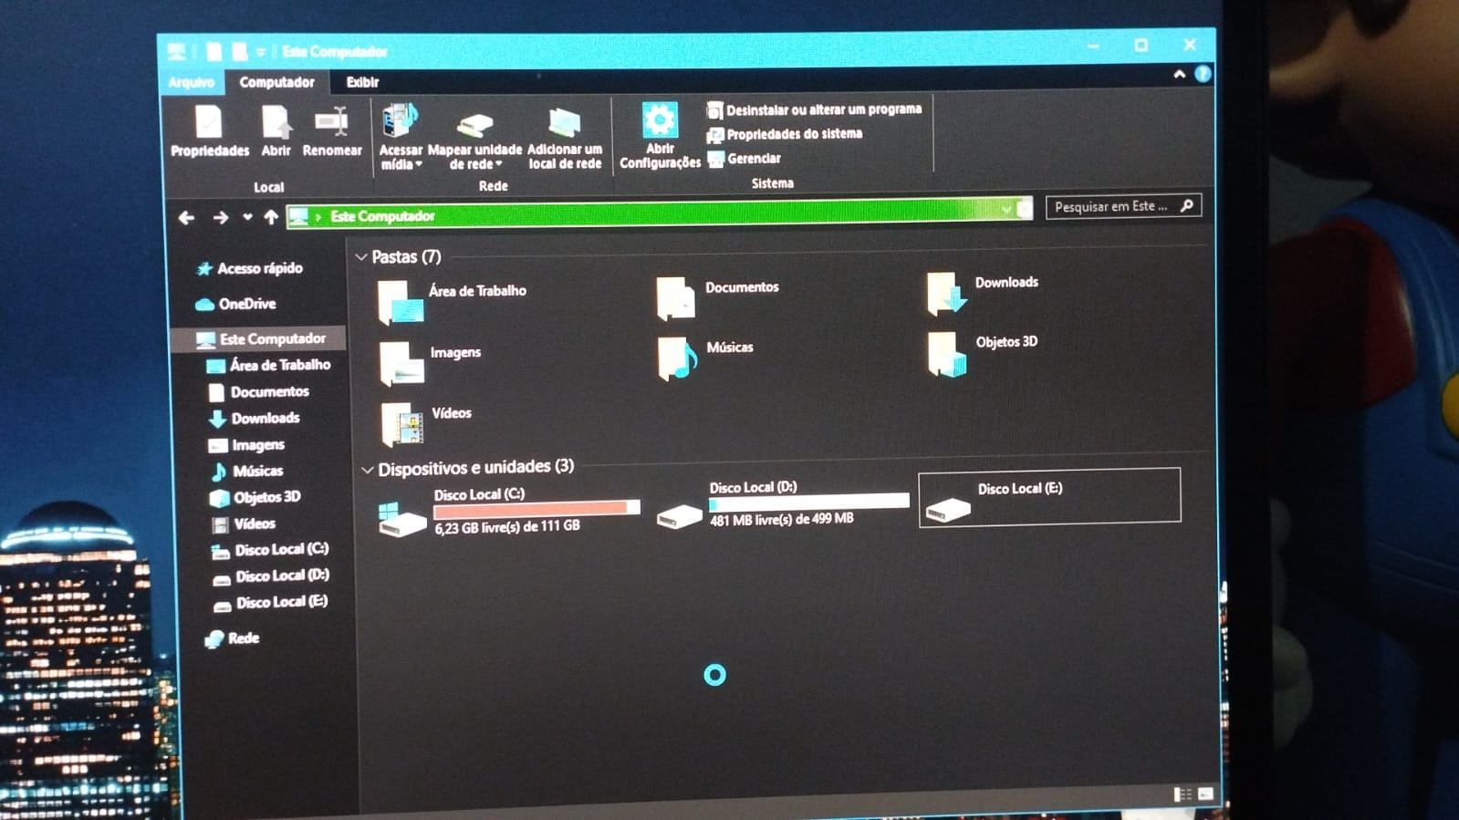
Task: Open the Arquivo tab
Action: click(192, 82)
